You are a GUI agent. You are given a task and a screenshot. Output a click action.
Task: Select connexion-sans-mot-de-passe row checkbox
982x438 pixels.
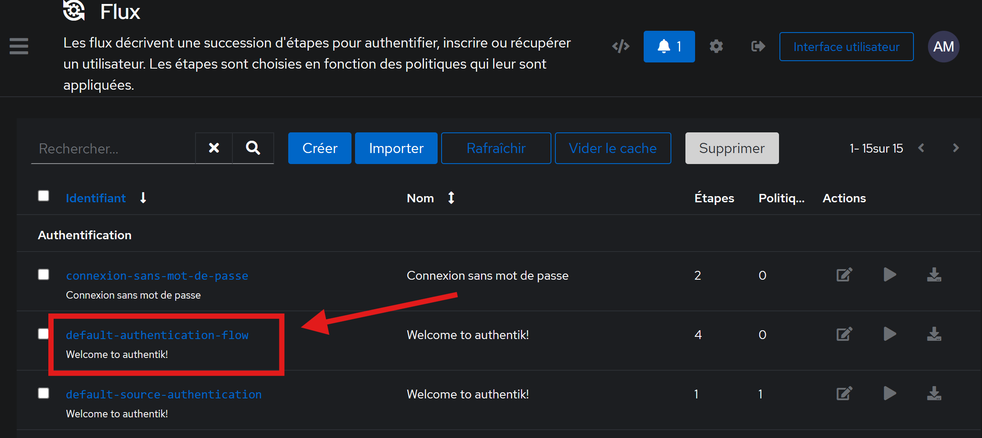[43, 274]
